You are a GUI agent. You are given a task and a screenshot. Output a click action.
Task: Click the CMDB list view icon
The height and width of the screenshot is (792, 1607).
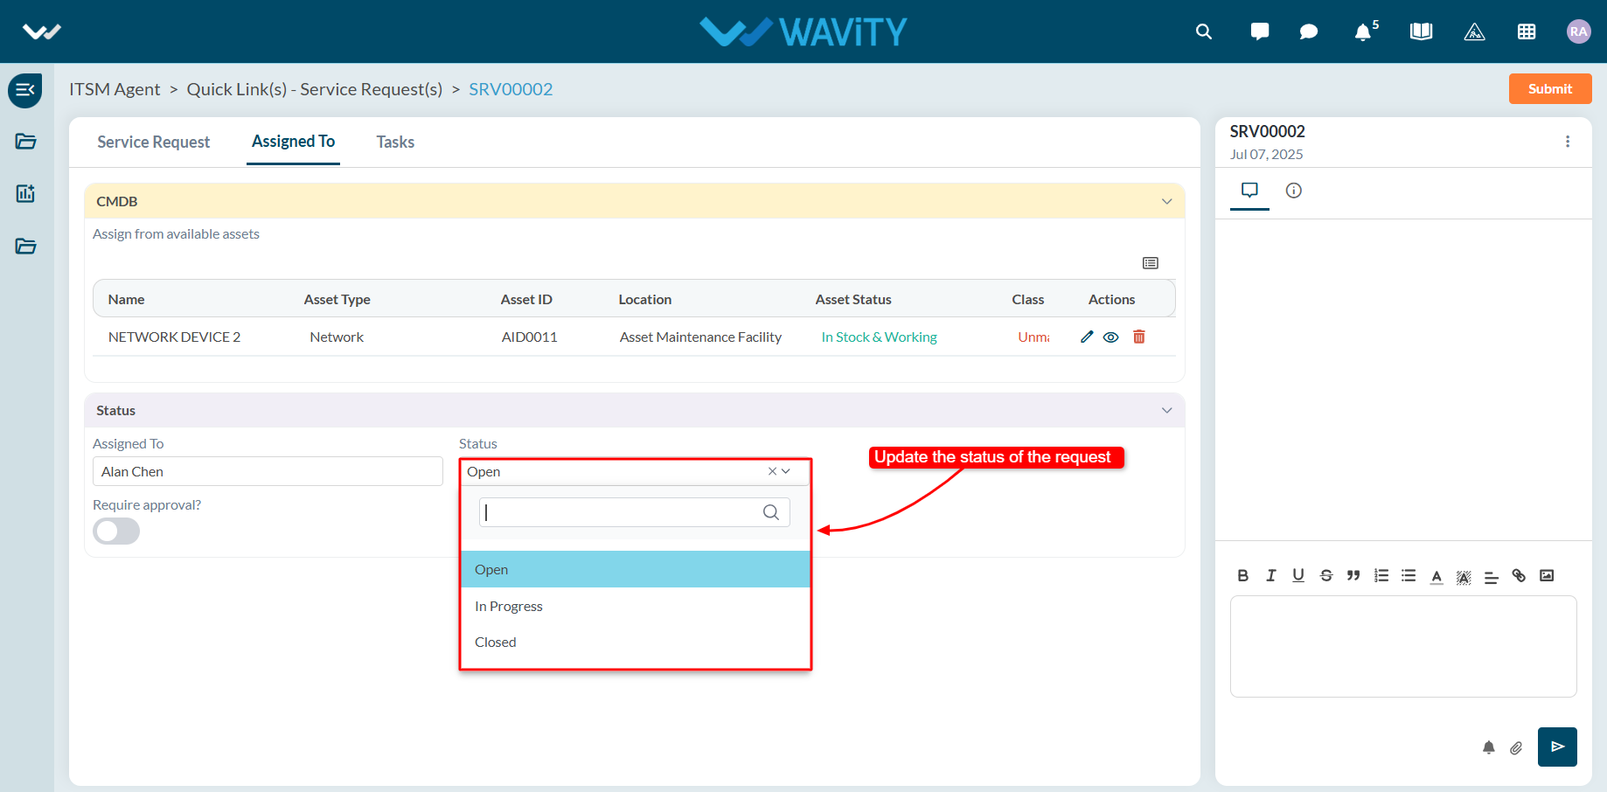point(1151,263)
